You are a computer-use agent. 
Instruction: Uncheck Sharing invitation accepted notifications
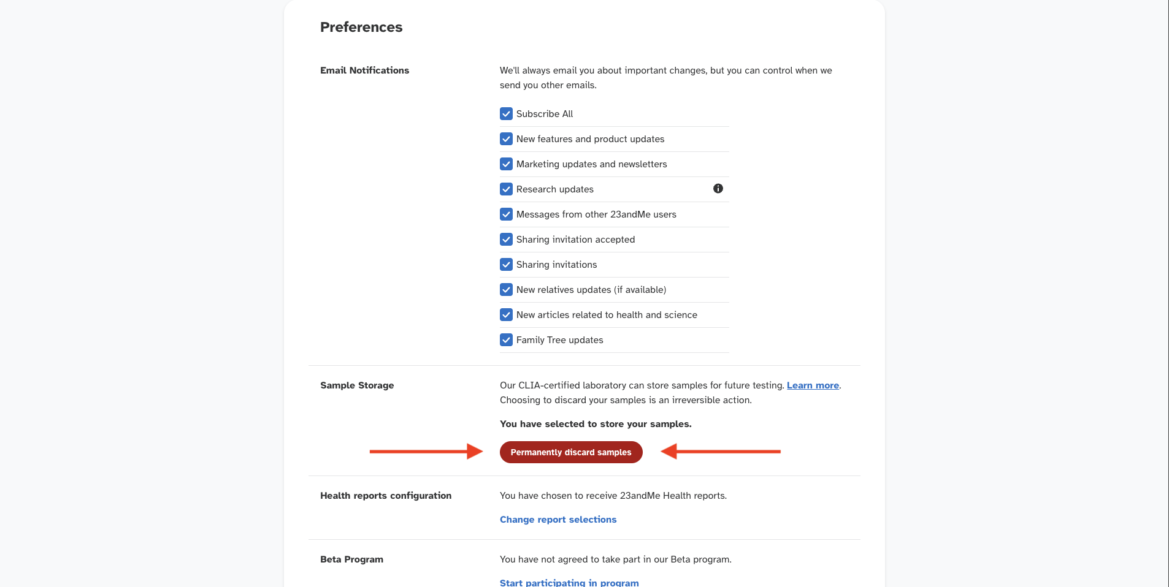tap(506, 240)
